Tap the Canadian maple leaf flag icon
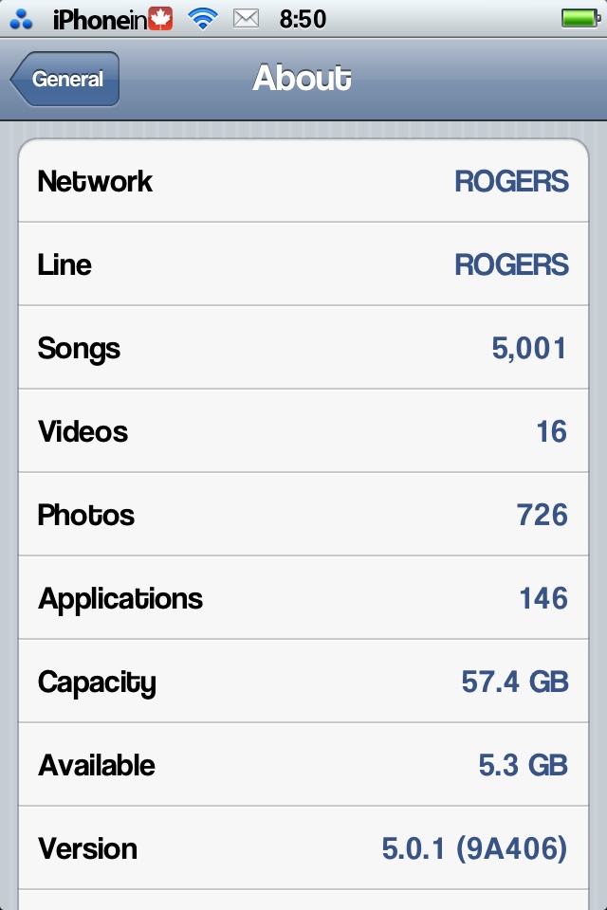 coord(160,19)
